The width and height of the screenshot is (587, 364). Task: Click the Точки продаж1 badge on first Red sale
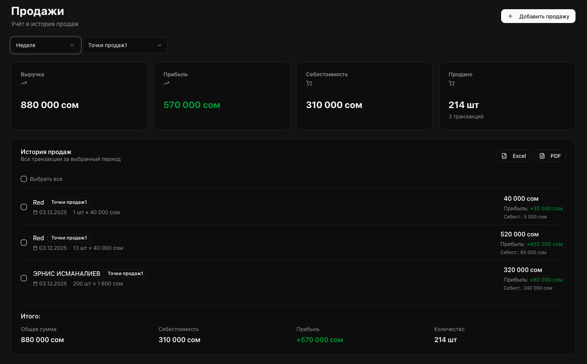click(69, 202)
